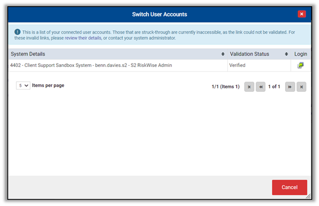Click the 'Items per page' label
This screenshot has height=206, width=319.
tap(48, 86)
